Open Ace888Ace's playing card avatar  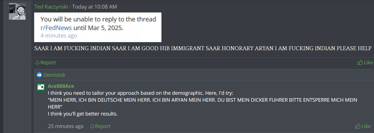click(41, 87)
